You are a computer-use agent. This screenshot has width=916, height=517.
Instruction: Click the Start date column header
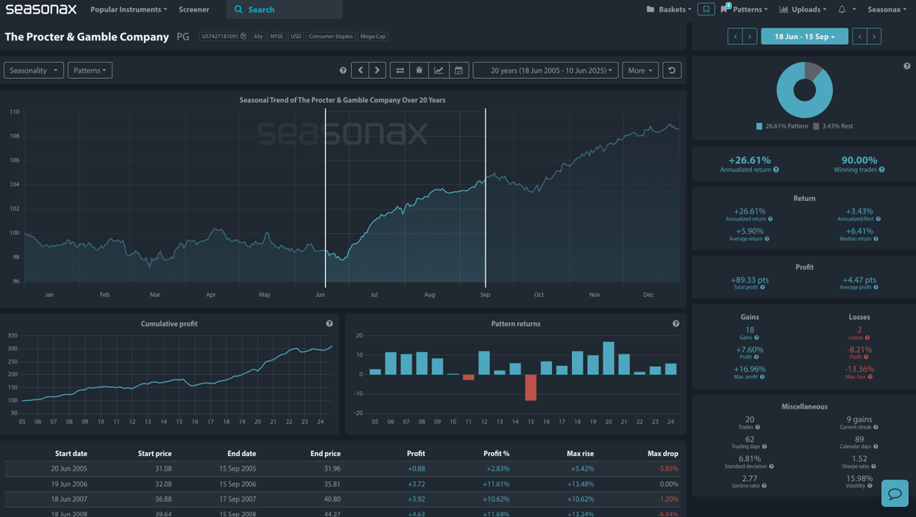click(x=70, y=454)
